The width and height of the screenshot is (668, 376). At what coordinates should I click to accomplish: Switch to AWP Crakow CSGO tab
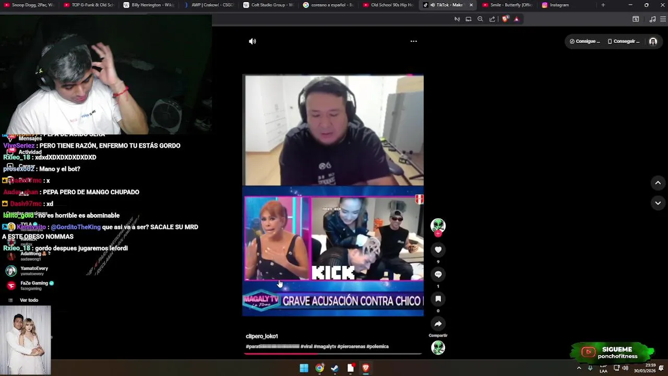pyautogui.click(x=209, y=5)
